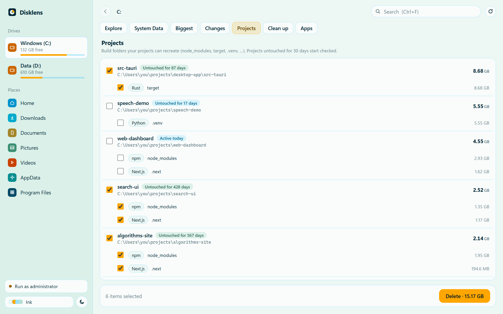This screenshot has width=503, height=314.
Task: Uncheck search-ui node_modules checkbox
Action: [121, 206]
